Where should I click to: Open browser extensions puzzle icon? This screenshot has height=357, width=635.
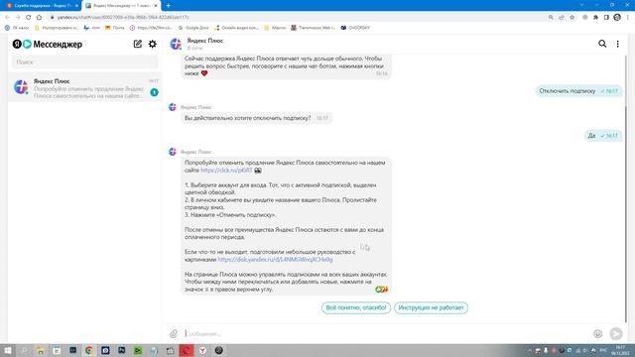pos(595,17)
